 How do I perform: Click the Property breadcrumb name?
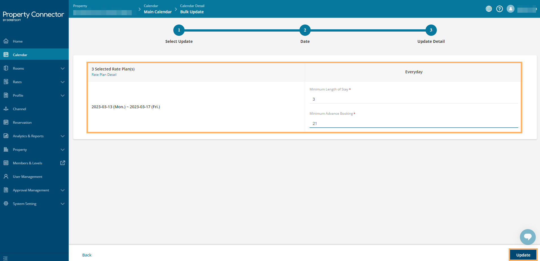point(102,13)
